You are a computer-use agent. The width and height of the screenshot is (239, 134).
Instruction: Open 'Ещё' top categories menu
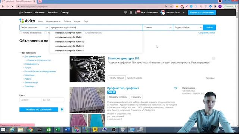coord(86,22)
